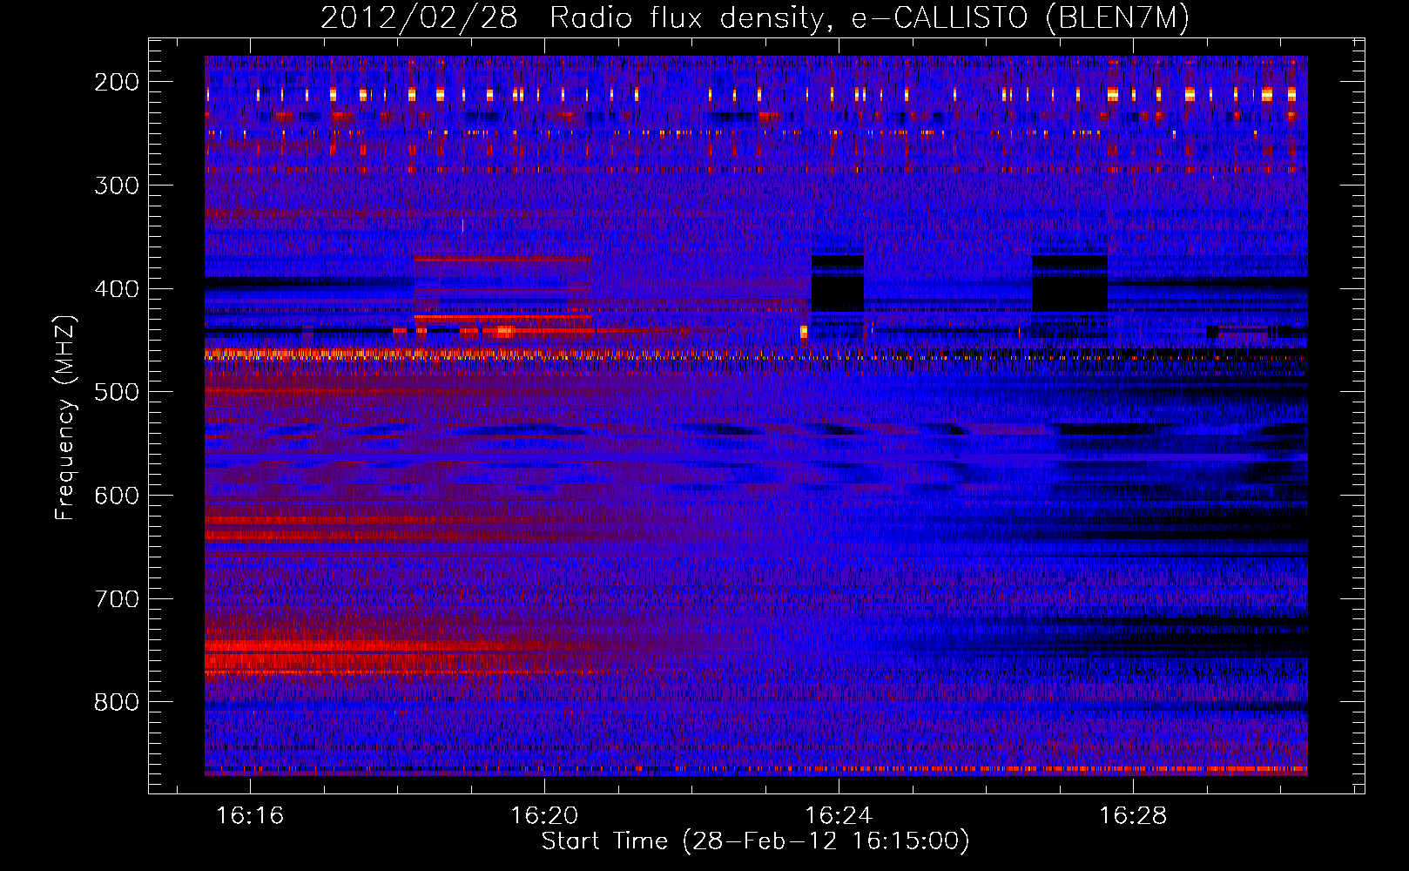This screenshot has height=871, width=1409.
Task: Click the 16:24 time tick label
Action: pyautogui.click(x=839, y=816)
